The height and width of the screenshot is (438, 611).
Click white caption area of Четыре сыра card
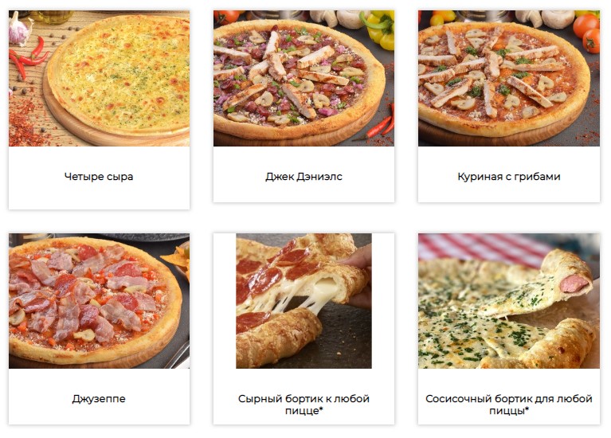tap(99, 197)
